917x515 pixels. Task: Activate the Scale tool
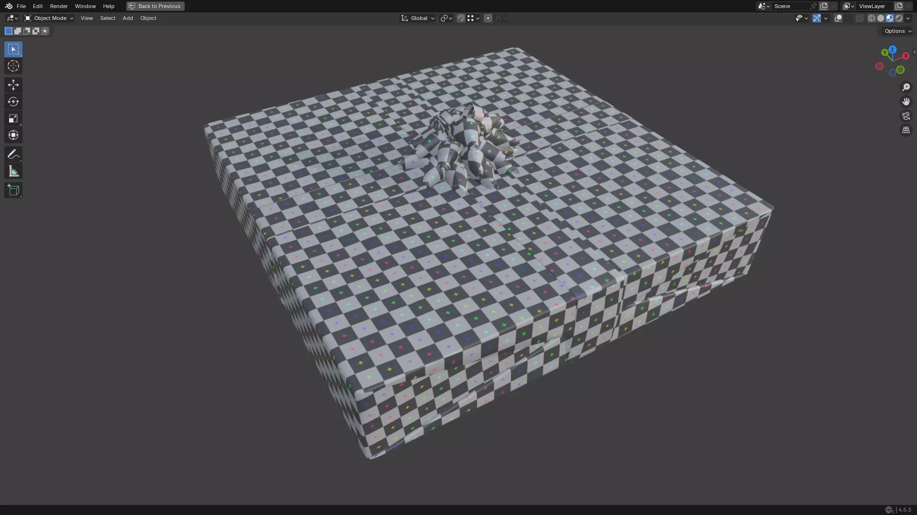(13, 118)
